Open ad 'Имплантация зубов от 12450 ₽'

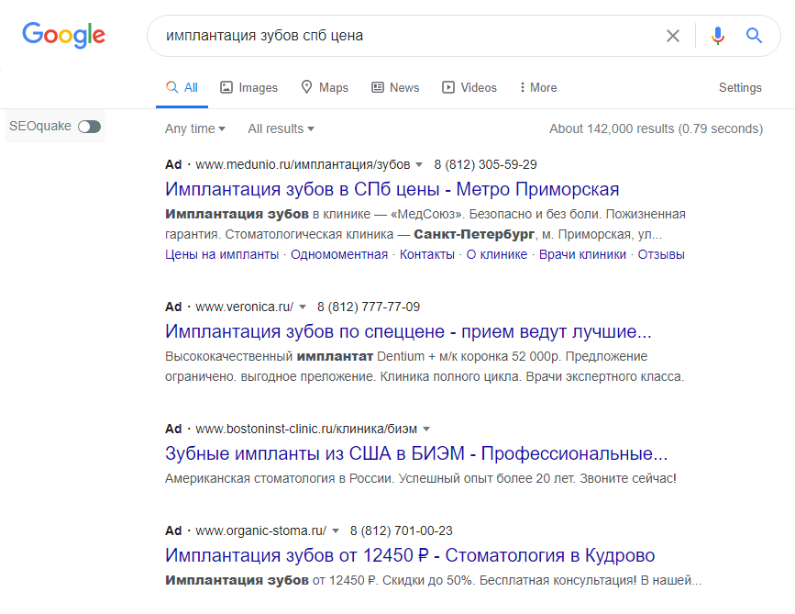[x=410, y=555]
